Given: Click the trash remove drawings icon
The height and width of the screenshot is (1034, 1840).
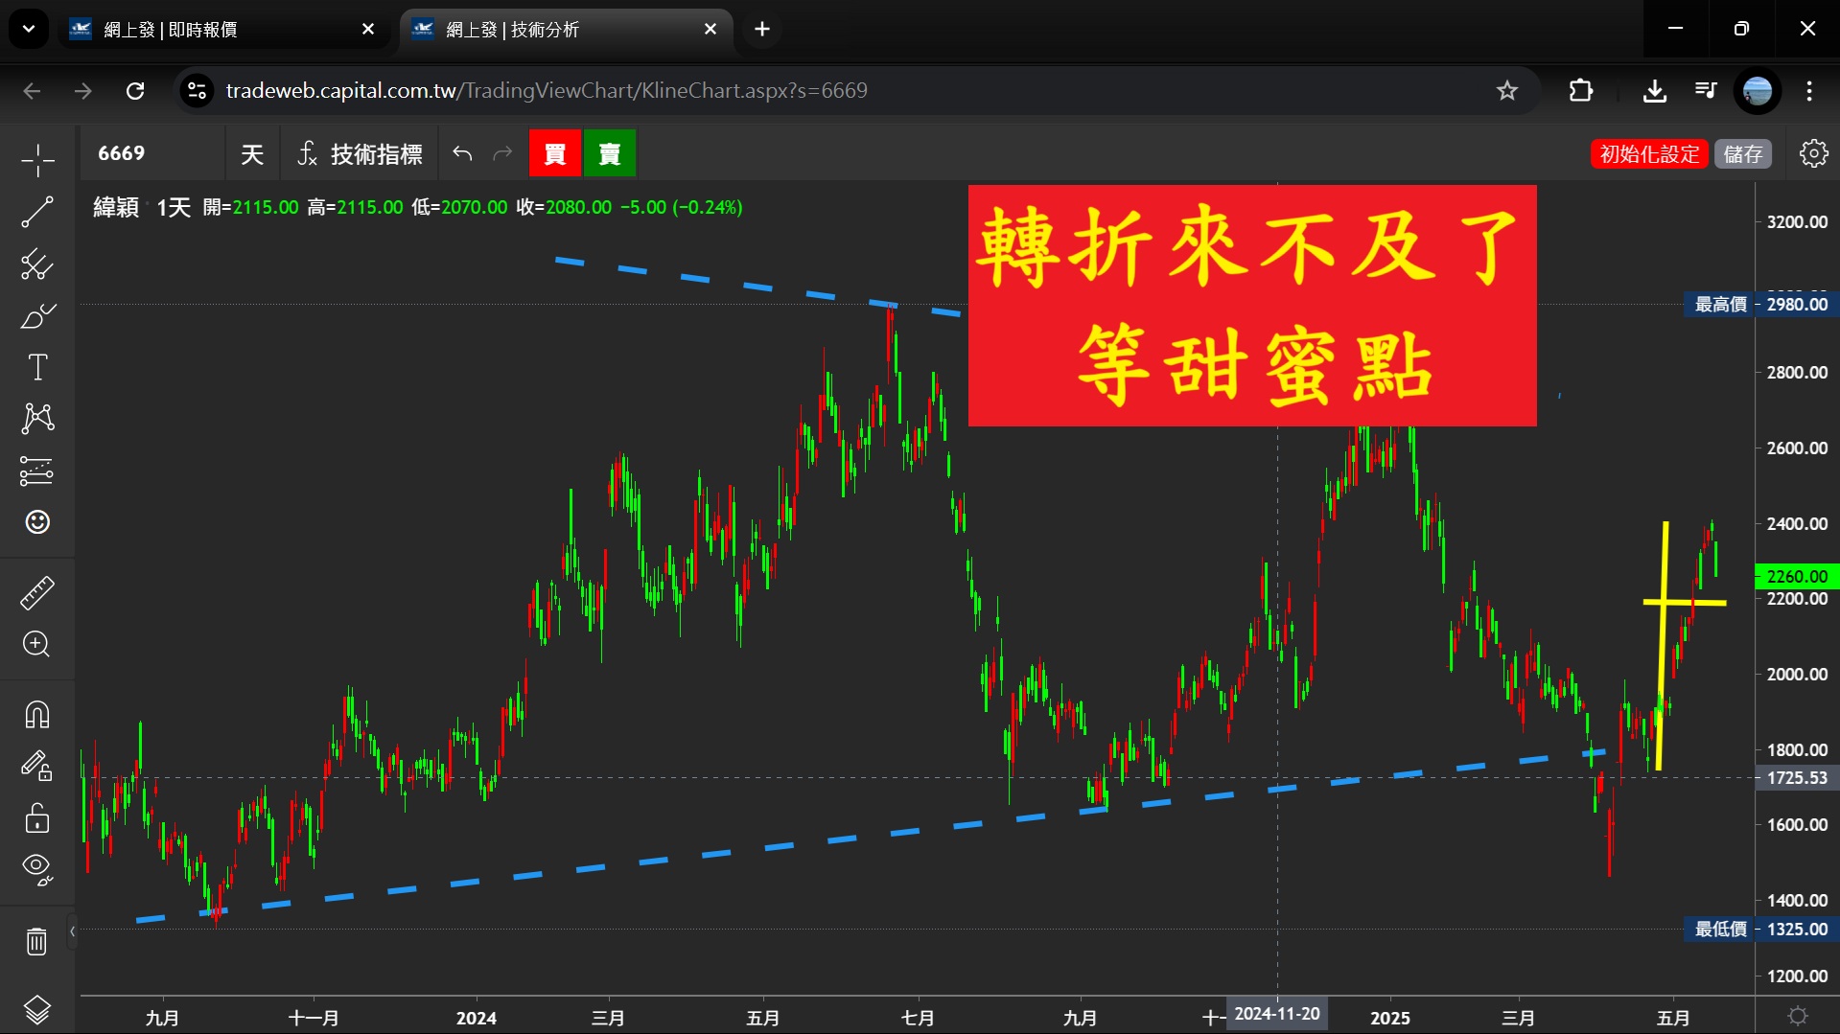Looking at the screenshot, I should pyautogui.click(x=37, y=941).
